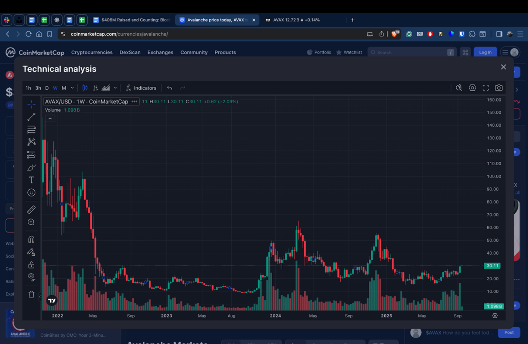Expand the chart style dropdown arrow
The image size is (528, 344).
coord(115,88)
